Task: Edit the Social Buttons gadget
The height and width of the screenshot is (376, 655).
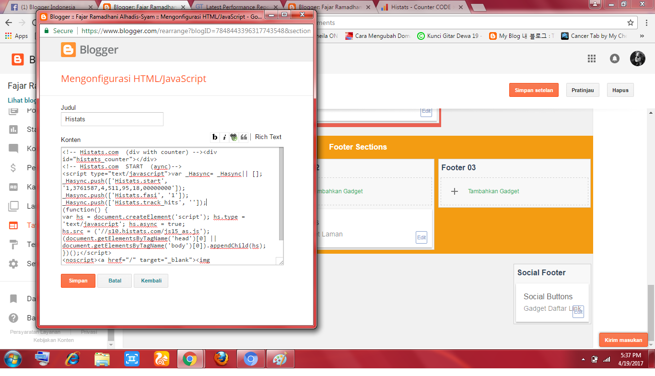Action: [x=578, y=312]
